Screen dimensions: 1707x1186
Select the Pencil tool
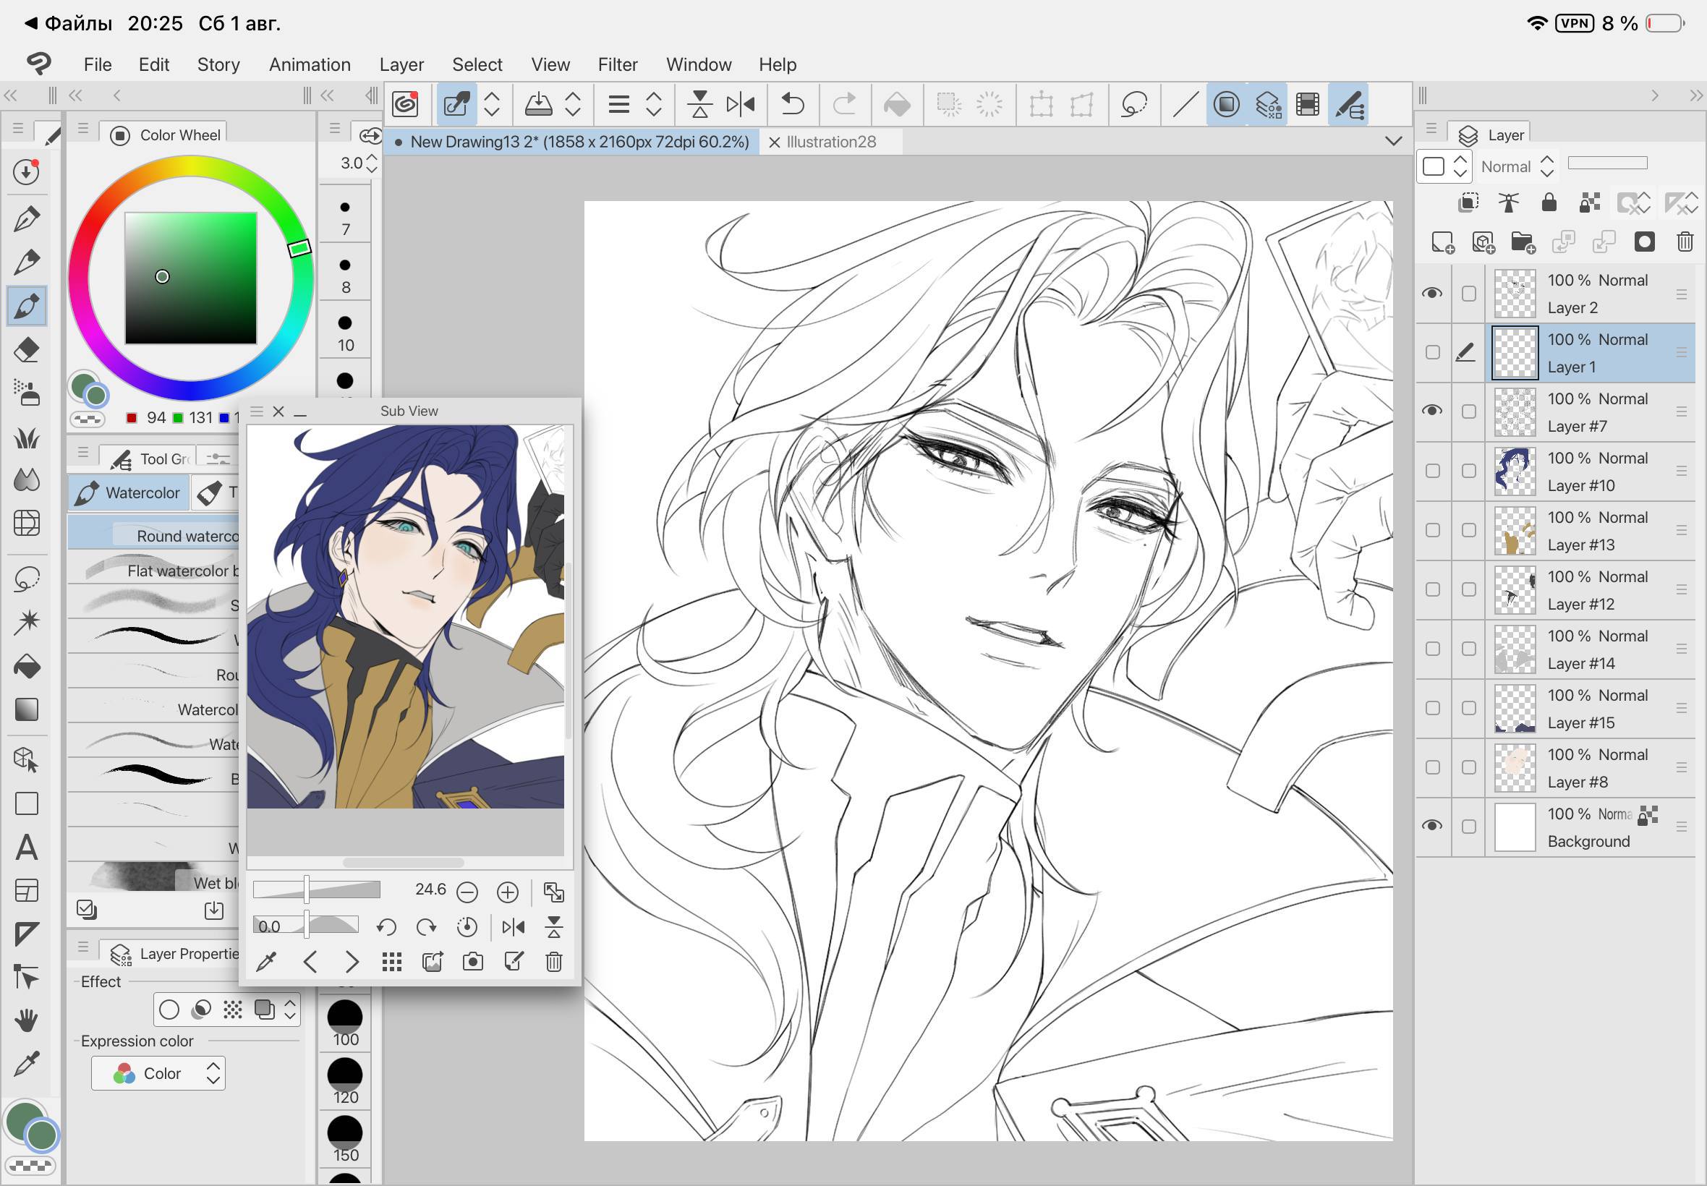pos(27,262)
